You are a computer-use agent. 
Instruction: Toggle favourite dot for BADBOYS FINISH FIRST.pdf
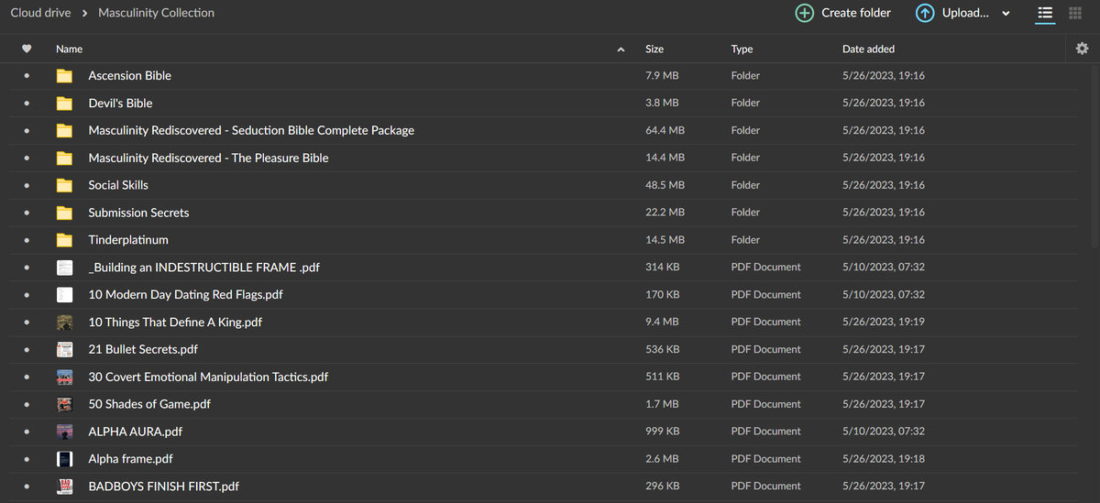coord(27,487)
